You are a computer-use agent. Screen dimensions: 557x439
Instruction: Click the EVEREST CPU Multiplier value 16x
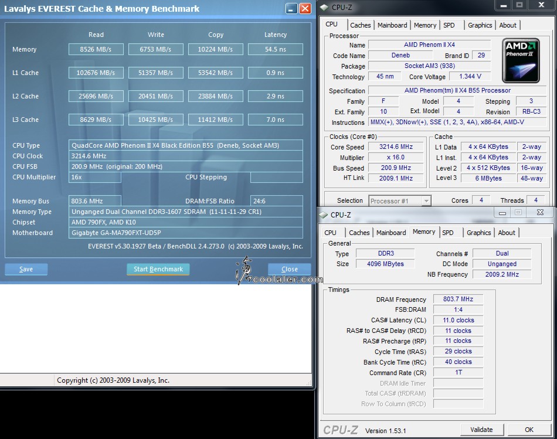click(x=95, y=177)
